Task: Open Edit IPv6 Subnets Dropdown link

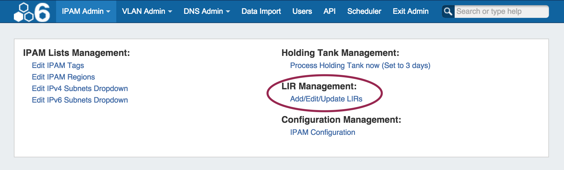Action: [80, 100]
